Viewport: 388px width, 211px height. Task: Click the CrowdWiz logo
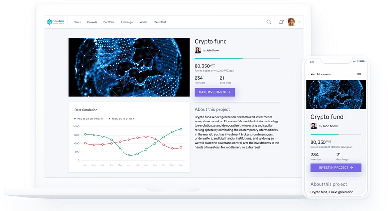(x=55, y=22)
